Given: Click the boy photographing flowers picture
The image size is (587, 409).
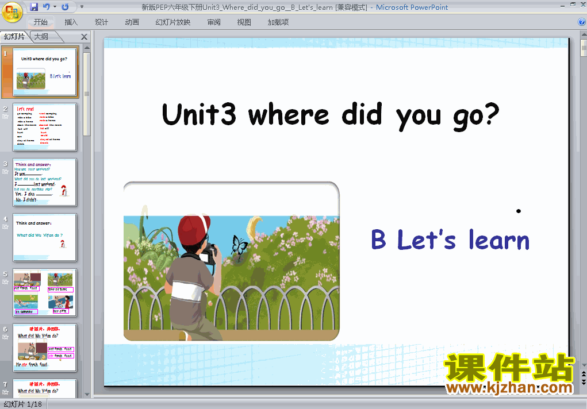Looking at the screenshot, I should coord(231,261).
